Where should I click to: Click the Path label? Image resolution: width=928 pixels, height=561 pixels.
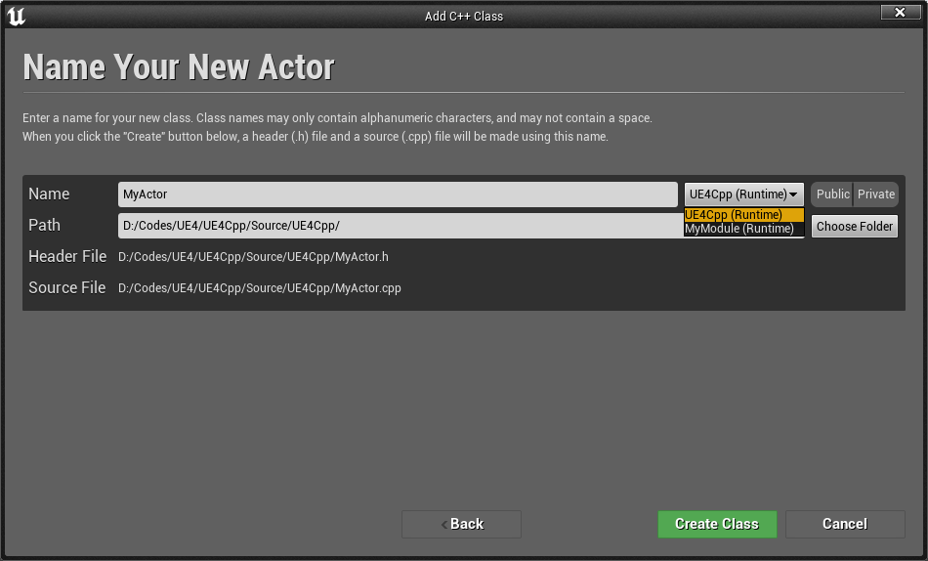(x=44, y=225)
